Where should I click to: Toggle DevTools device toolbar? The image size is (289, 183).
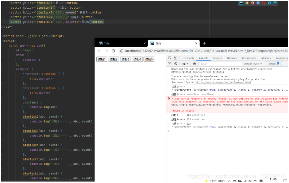pyautogui.click(x=176, y=58)
